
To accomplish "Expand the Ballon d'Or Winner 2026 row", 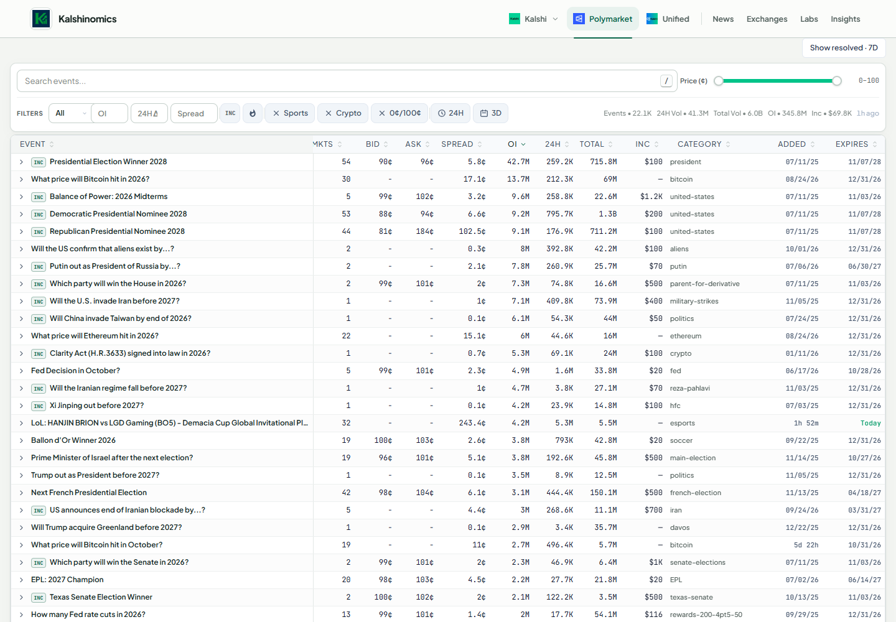I will [x=21, y=440].
